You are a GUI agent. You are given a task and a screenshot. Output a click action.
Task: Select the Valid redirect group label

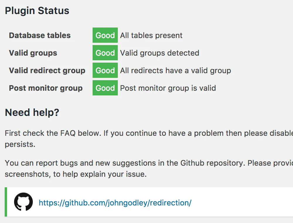coord(47,71)
